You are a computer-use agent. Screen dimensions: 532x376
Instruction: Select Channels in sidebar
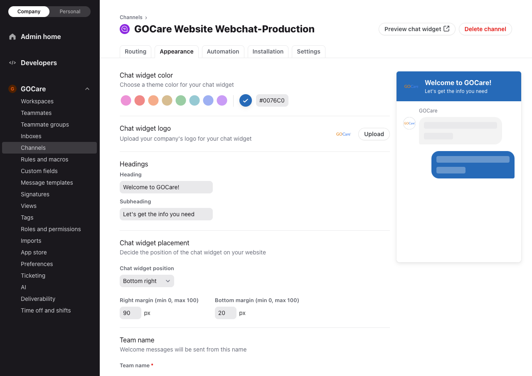click(x=49, y=148)
